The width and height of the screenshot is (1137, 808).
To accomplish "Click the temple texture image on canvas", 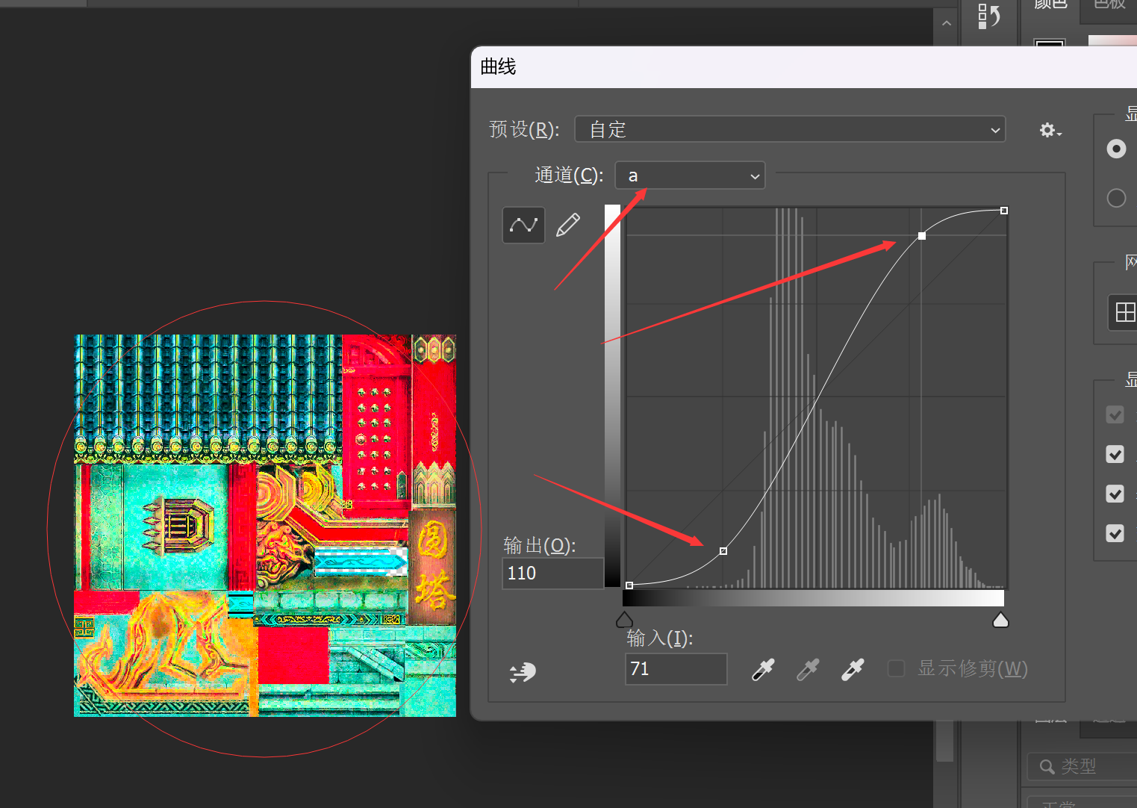I will click(x=265, y=526).
